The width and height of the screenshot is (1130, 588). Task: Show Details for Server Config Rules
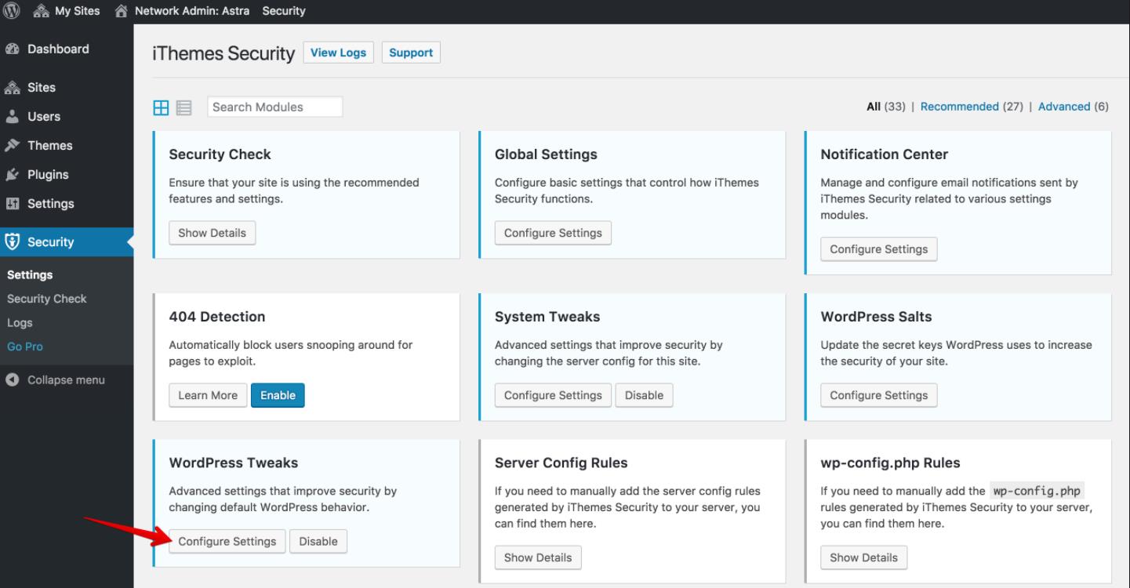538,557
